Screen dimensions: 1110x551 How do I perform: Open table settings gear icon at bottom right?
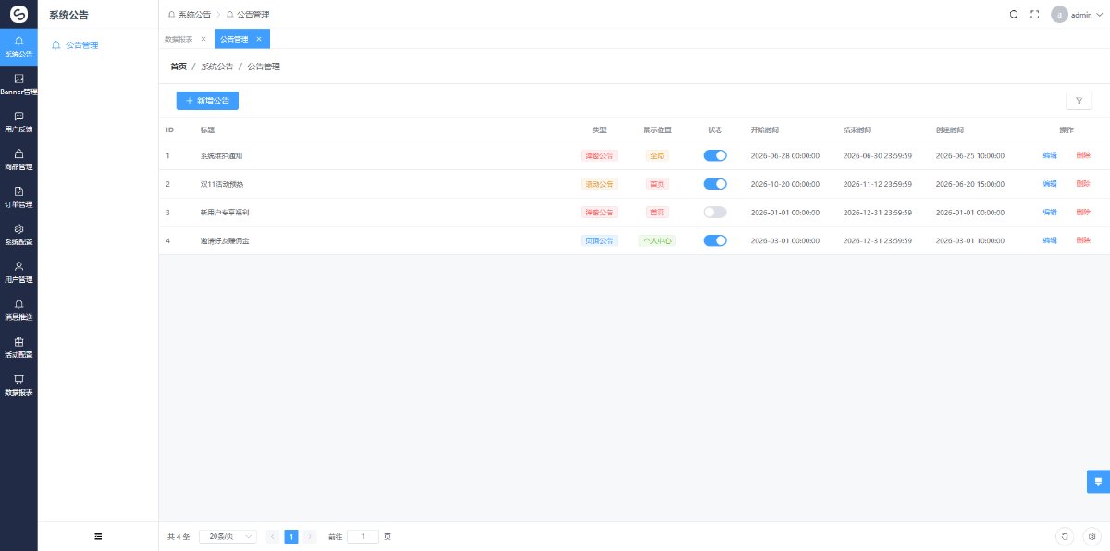coord(1091,536)
